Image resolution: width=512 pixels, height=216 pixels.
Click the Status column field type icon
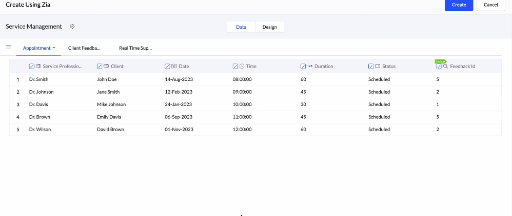click(x=377, y=66)
